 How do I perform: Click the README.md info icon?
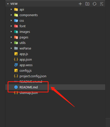pyautogui.click(x=16, y=87)
